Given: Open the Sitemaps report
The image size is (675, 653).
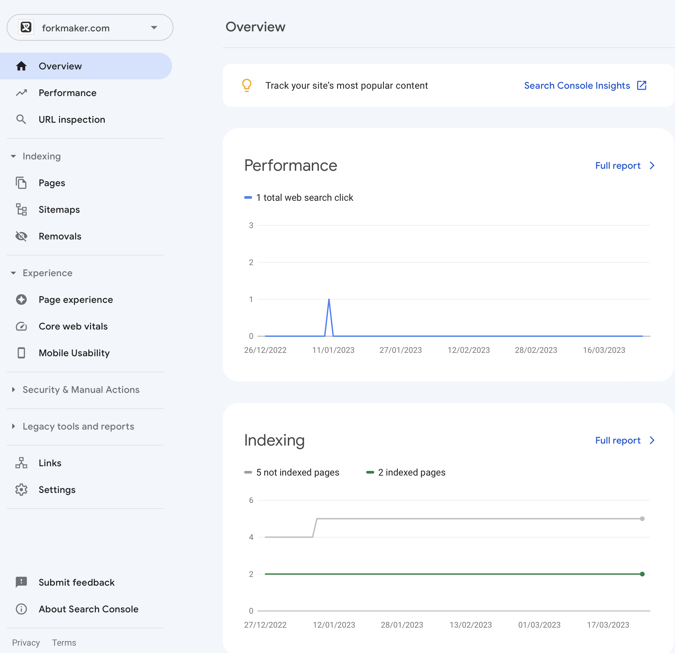Looking at the screenshot, I should (59, 209).
